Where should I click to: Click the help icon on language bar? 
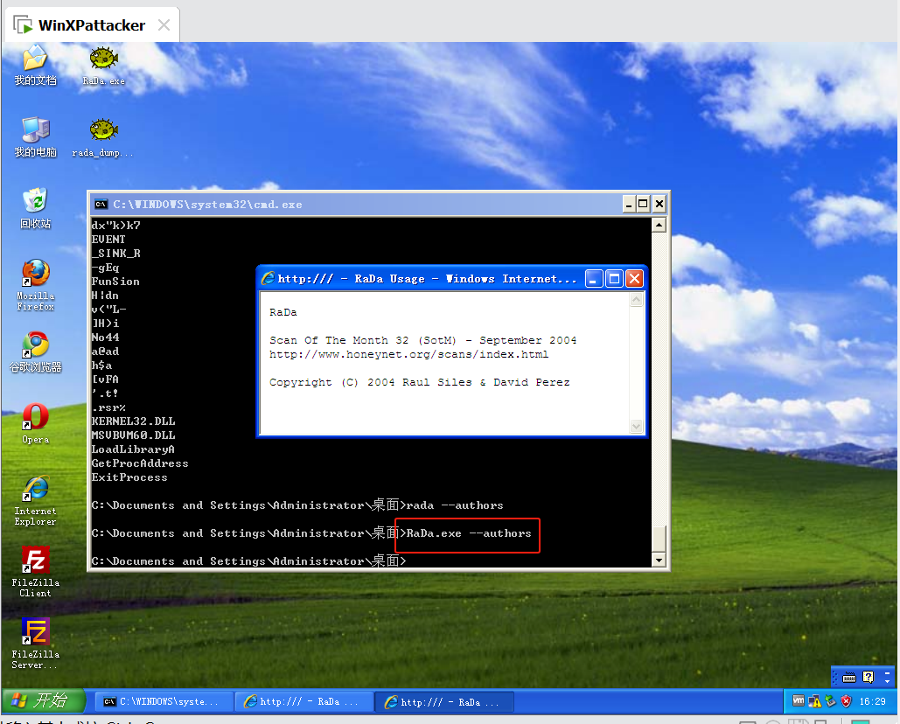[868, 678]
